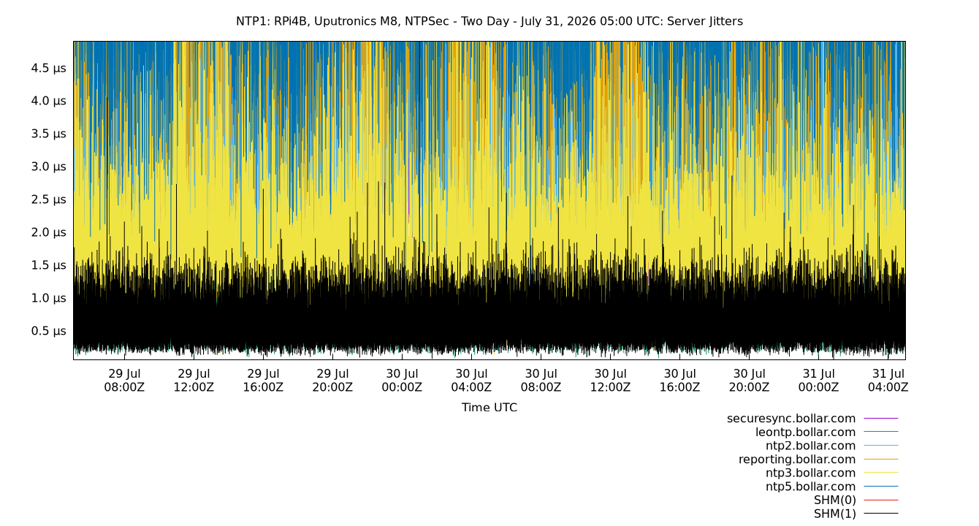Click the 1.5 µs y-axis label
Image resolution: width=979 pixels, height=526 pixels.
48,265
